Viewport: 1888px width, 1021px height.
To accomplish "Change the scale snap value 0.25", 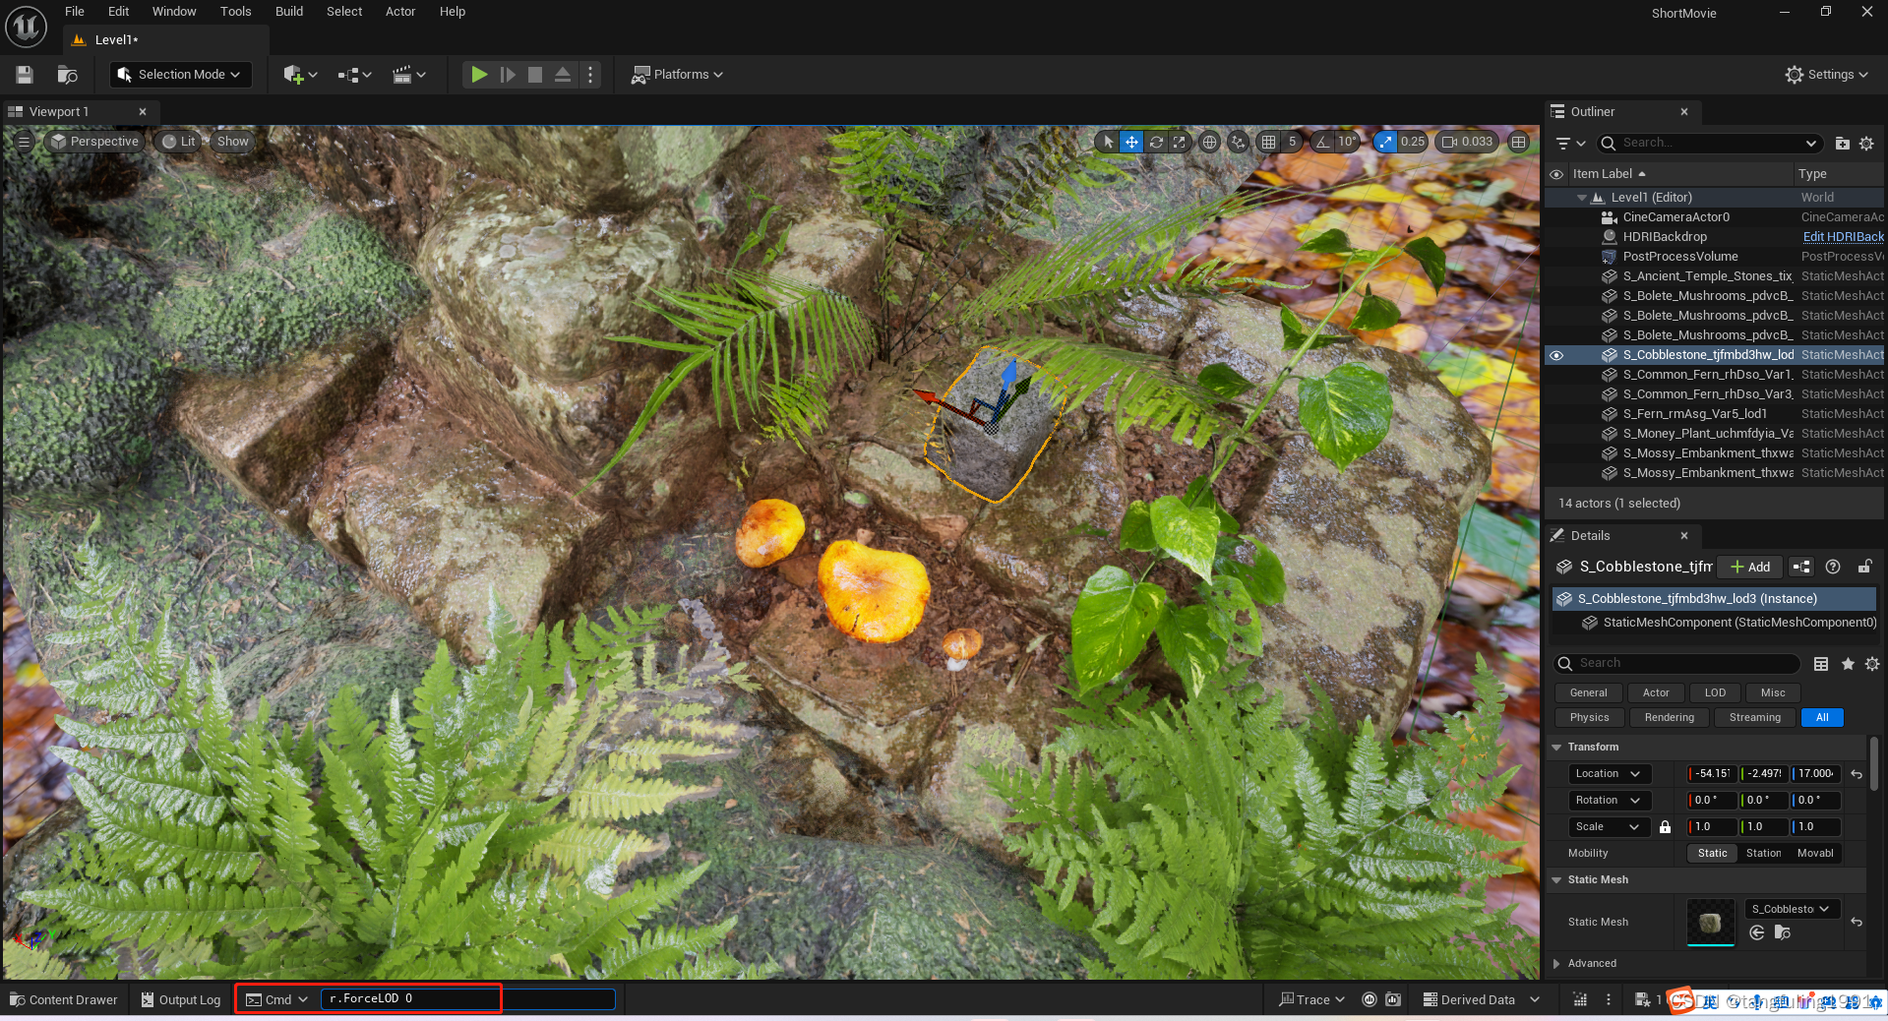I will (1413, 142).
